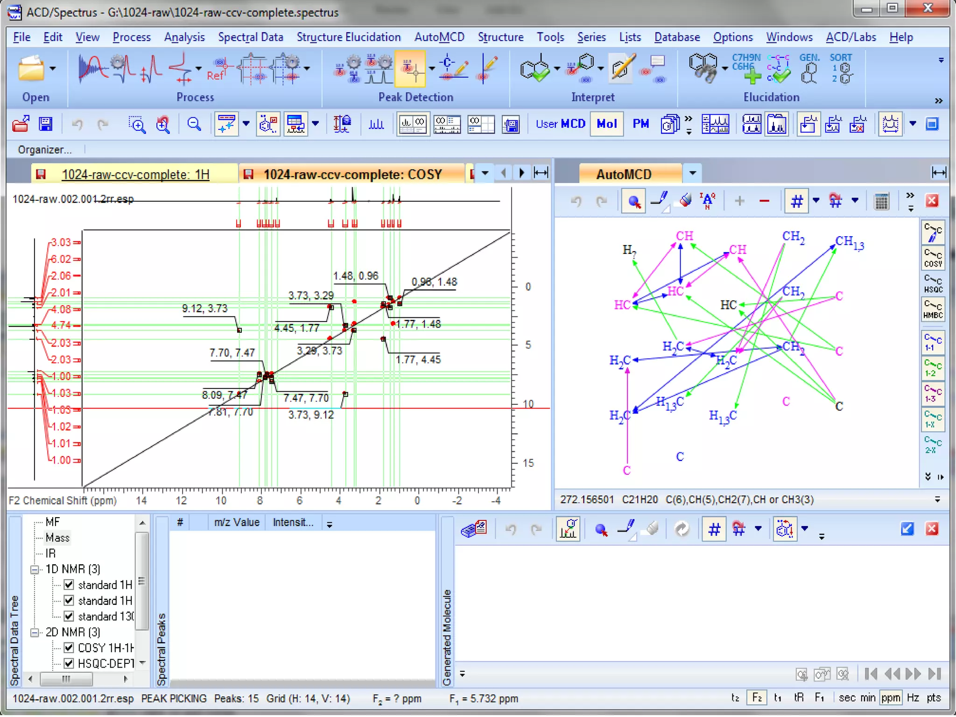This screenshot has width=956, height=717.
Task: Expand the ribbon overflow chevron
Action: [938, 101]
